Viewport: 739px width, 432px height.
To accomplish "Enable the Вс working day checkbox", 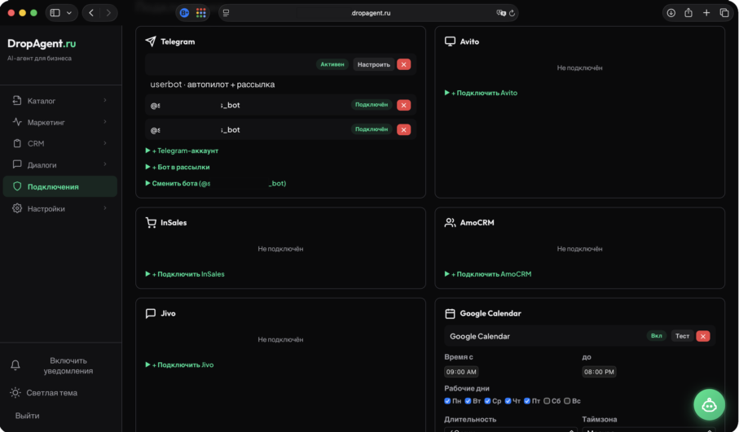I will click(x=568, y=401).
